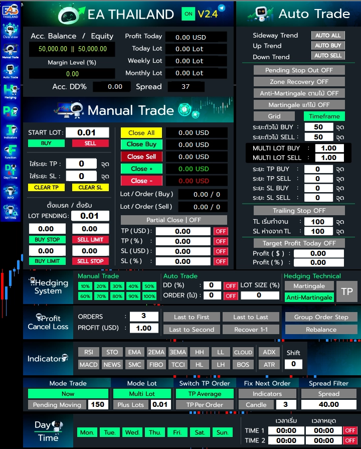
Task: Click Last to First button
Action: 192,317
